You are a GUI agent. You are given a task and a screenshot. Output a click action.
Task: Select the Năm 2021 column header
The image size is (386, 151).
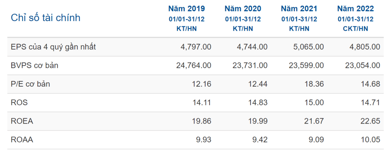[299, 9]
